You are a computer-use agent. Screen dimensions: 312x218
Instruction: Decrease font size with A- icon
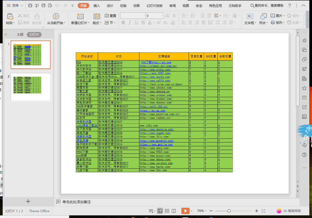174,16
